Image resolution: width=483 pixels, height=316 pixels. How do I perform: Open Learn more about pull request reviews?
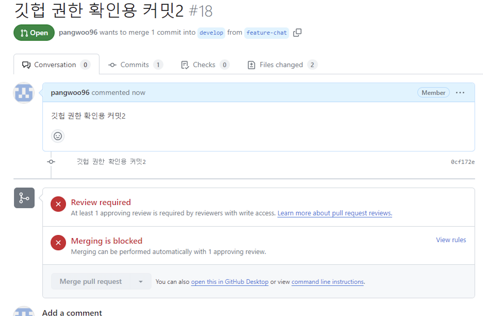pyautogui.click(x=335, y=213)
